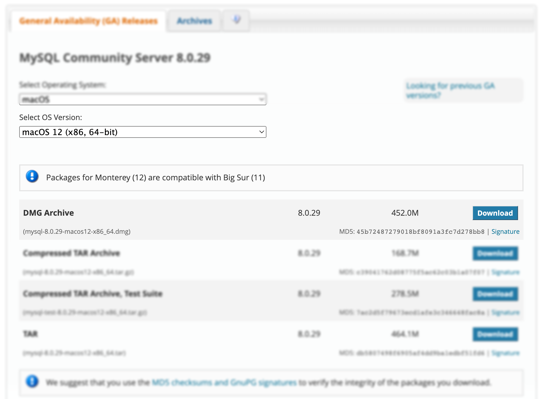The width and height of the screenshot is (540, 399).
Task: Open the DMG Archive Signature link
Action: pos(505,232)
